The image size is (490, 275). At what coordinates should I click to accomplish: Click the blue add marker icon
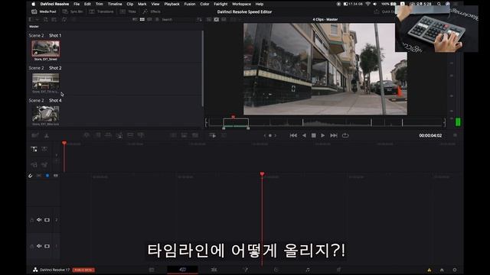pos(47,176)
